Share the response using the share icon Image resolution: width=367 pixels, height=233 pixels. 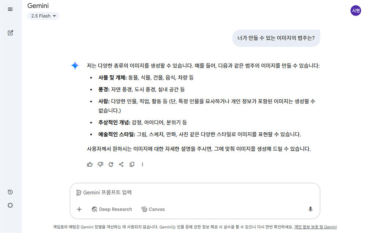point(121,164)
